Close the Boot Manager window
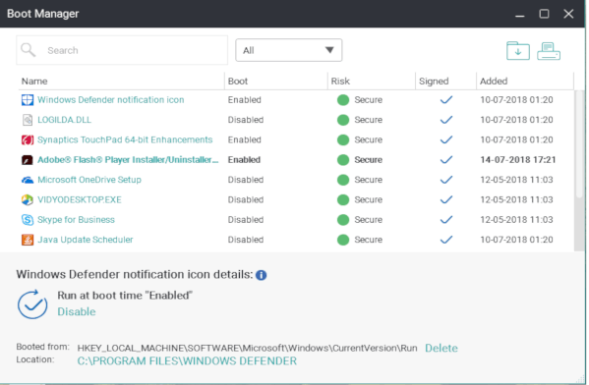 pos(568,14)
